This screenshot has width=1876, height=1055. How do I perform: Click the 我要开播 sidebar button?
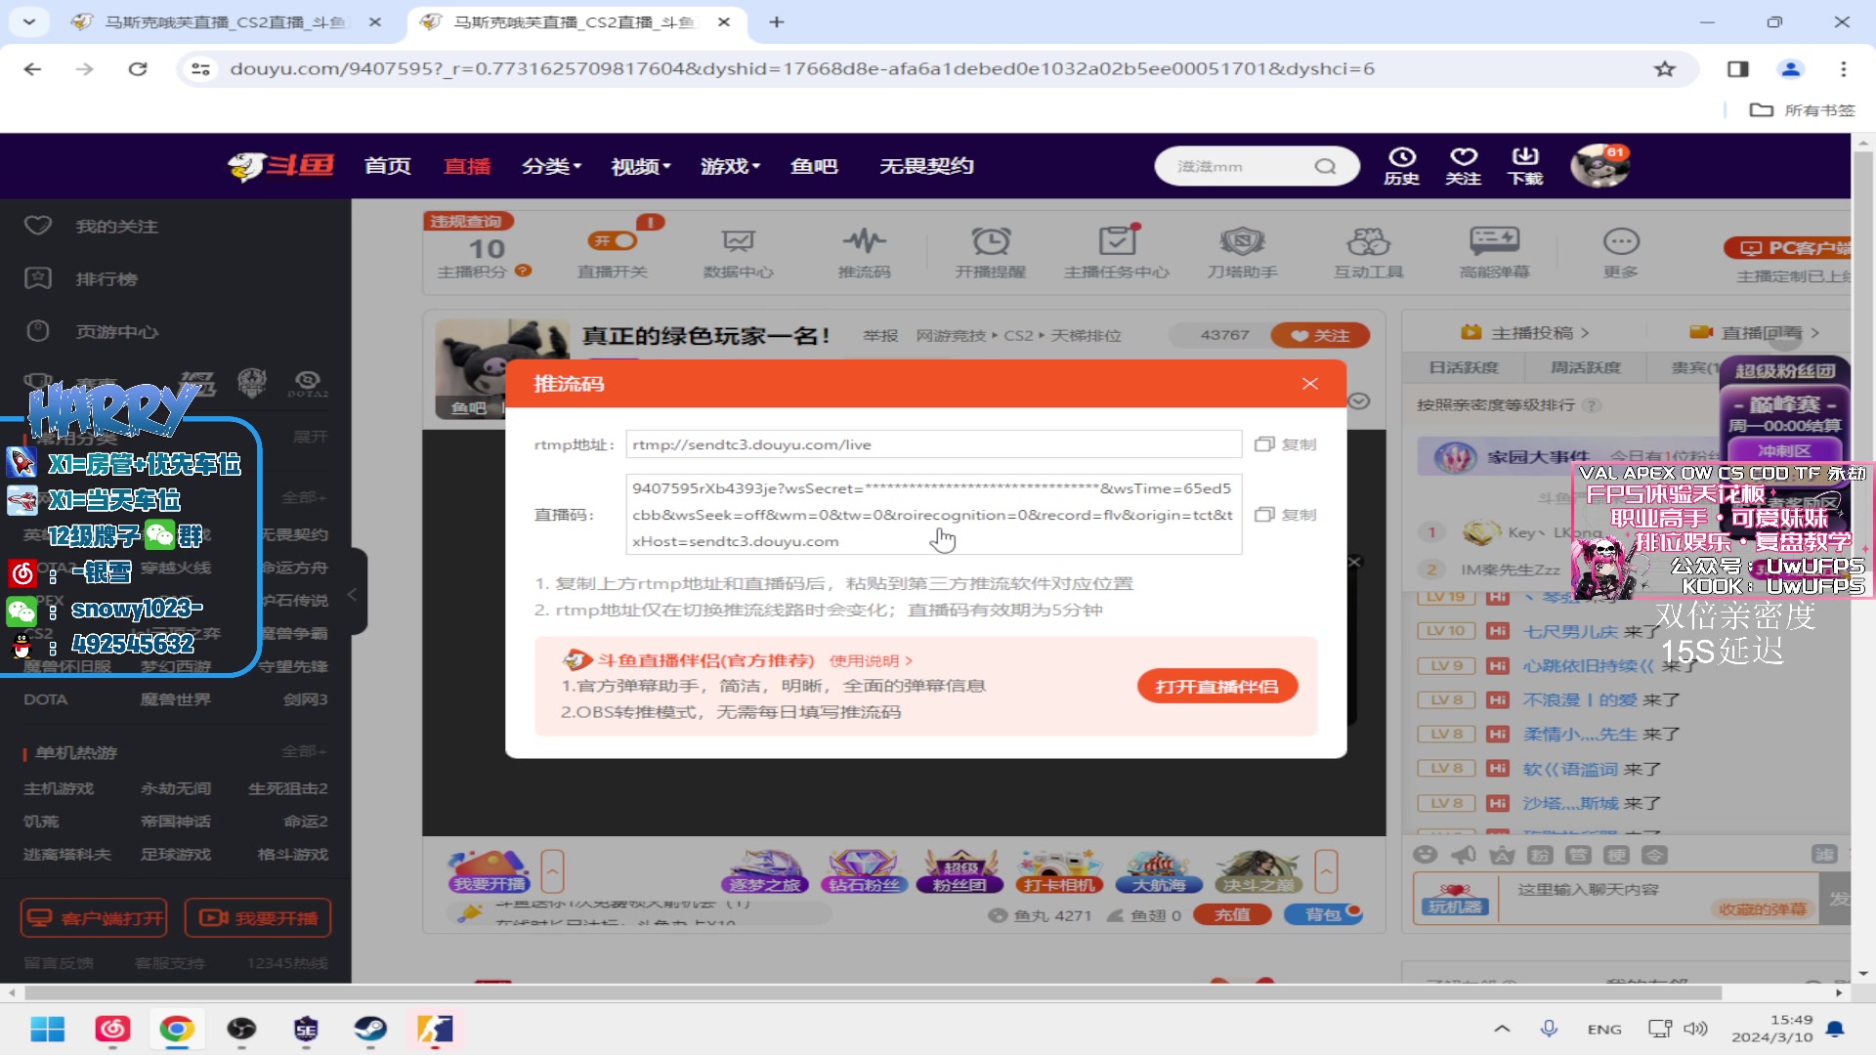coord(258,918)
